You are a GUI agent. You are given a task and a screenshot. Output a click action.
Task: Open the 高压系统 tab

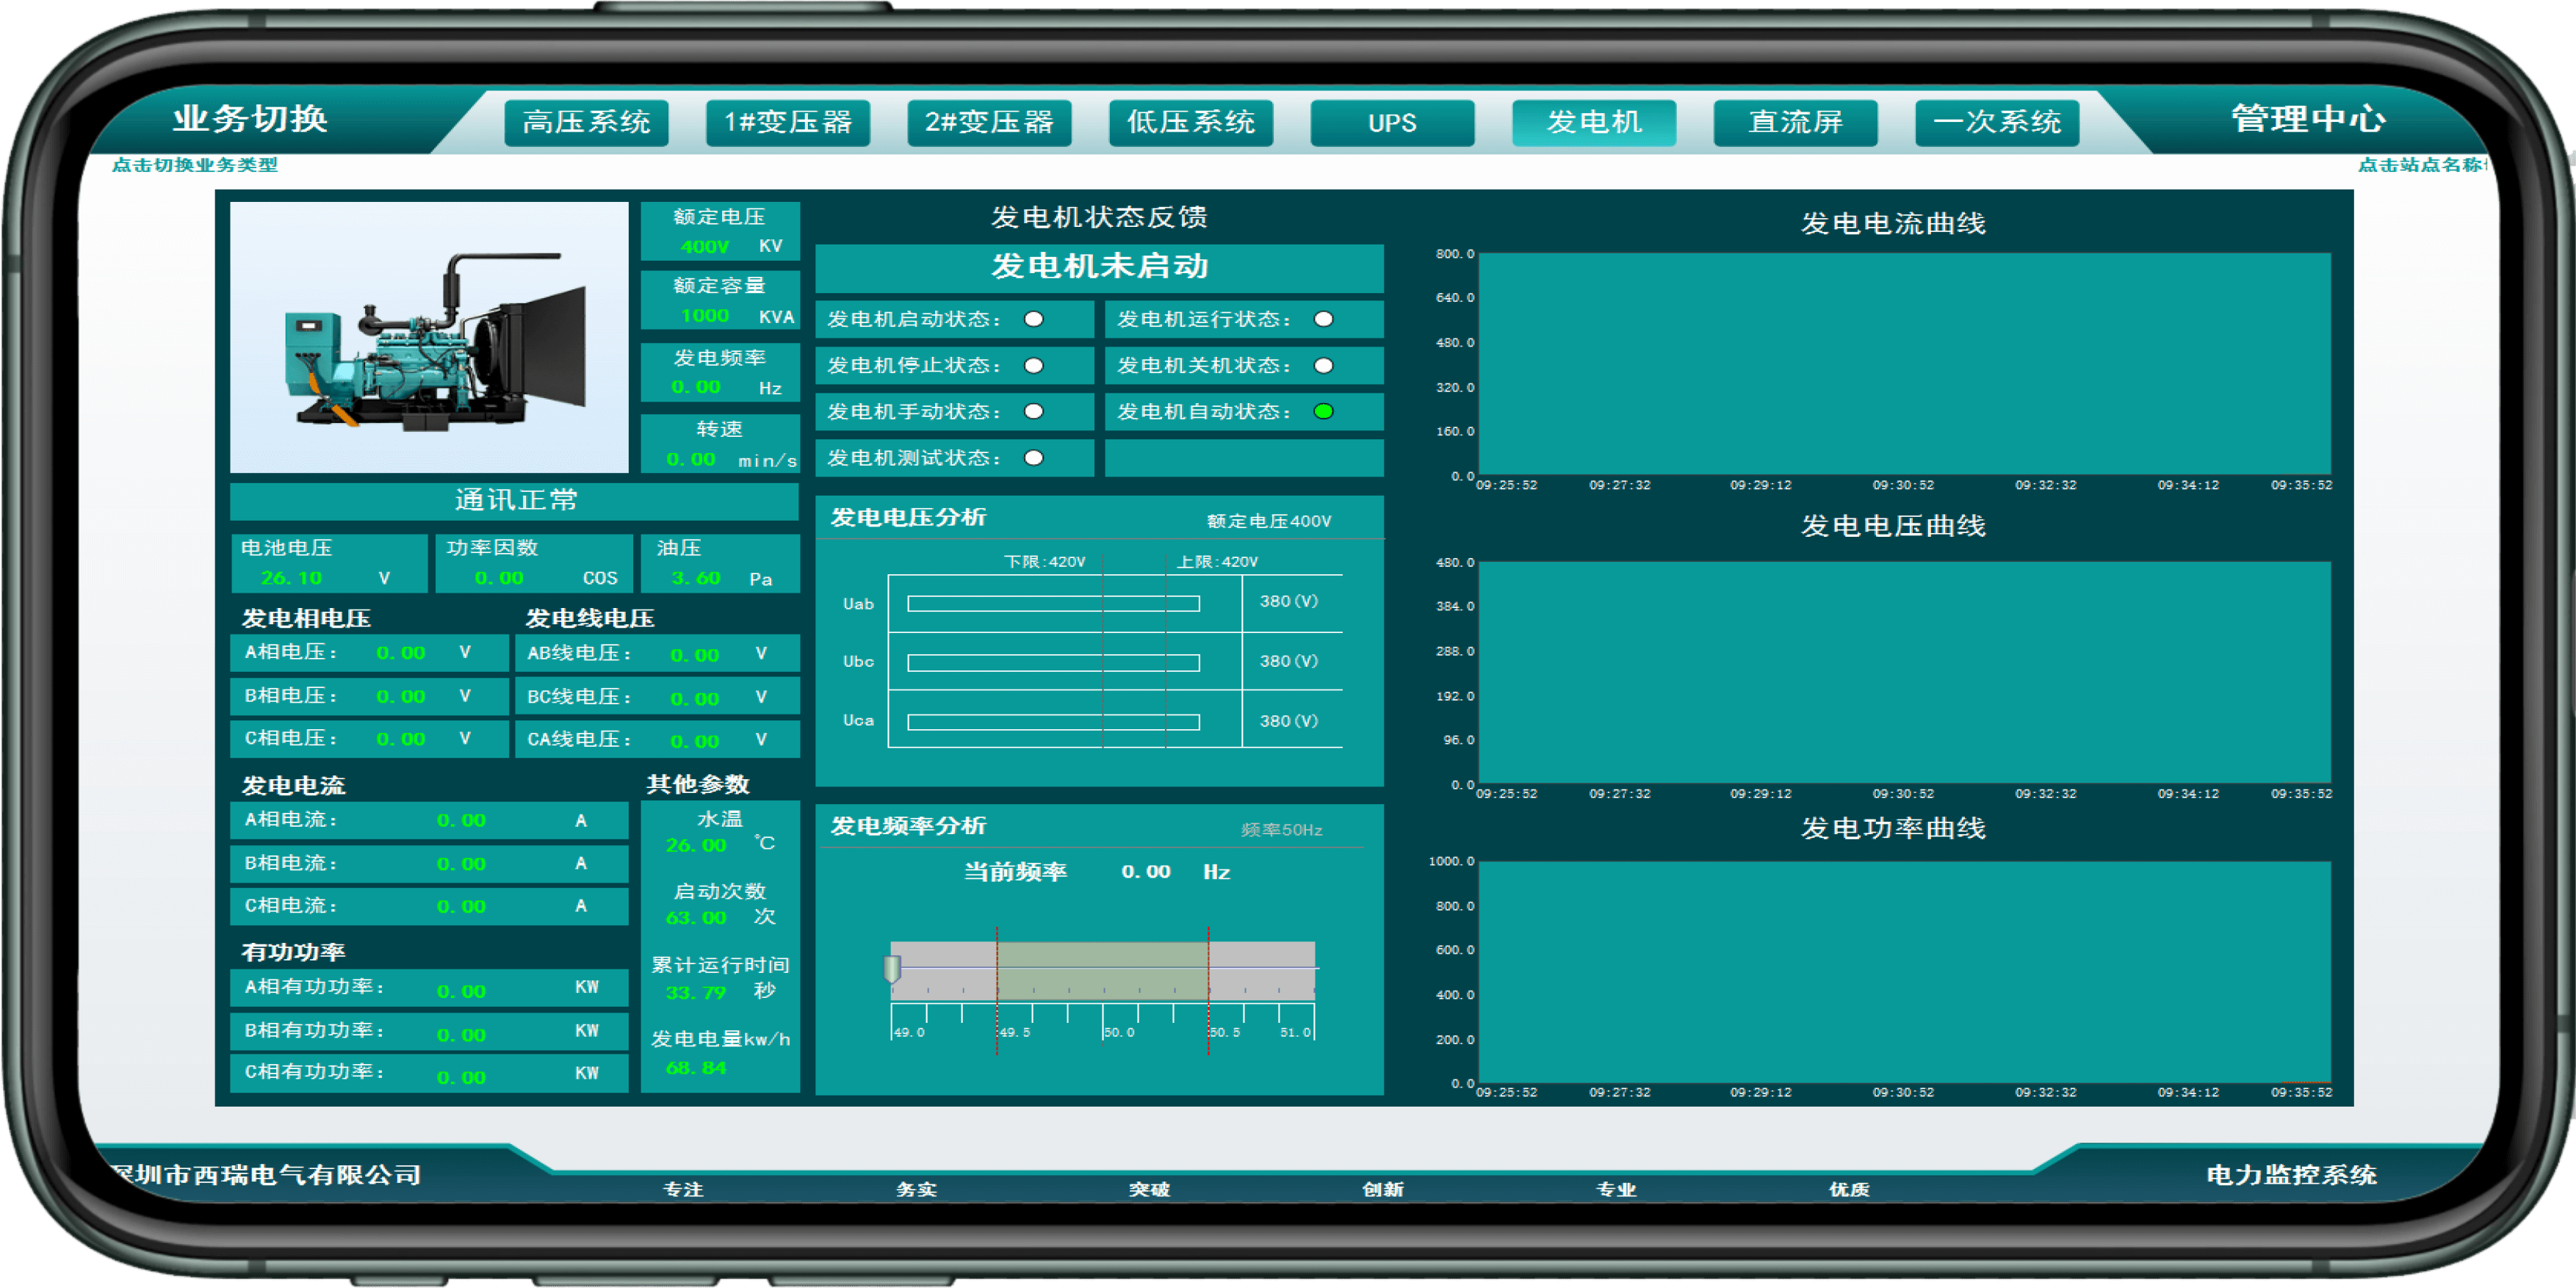[586, 122]
